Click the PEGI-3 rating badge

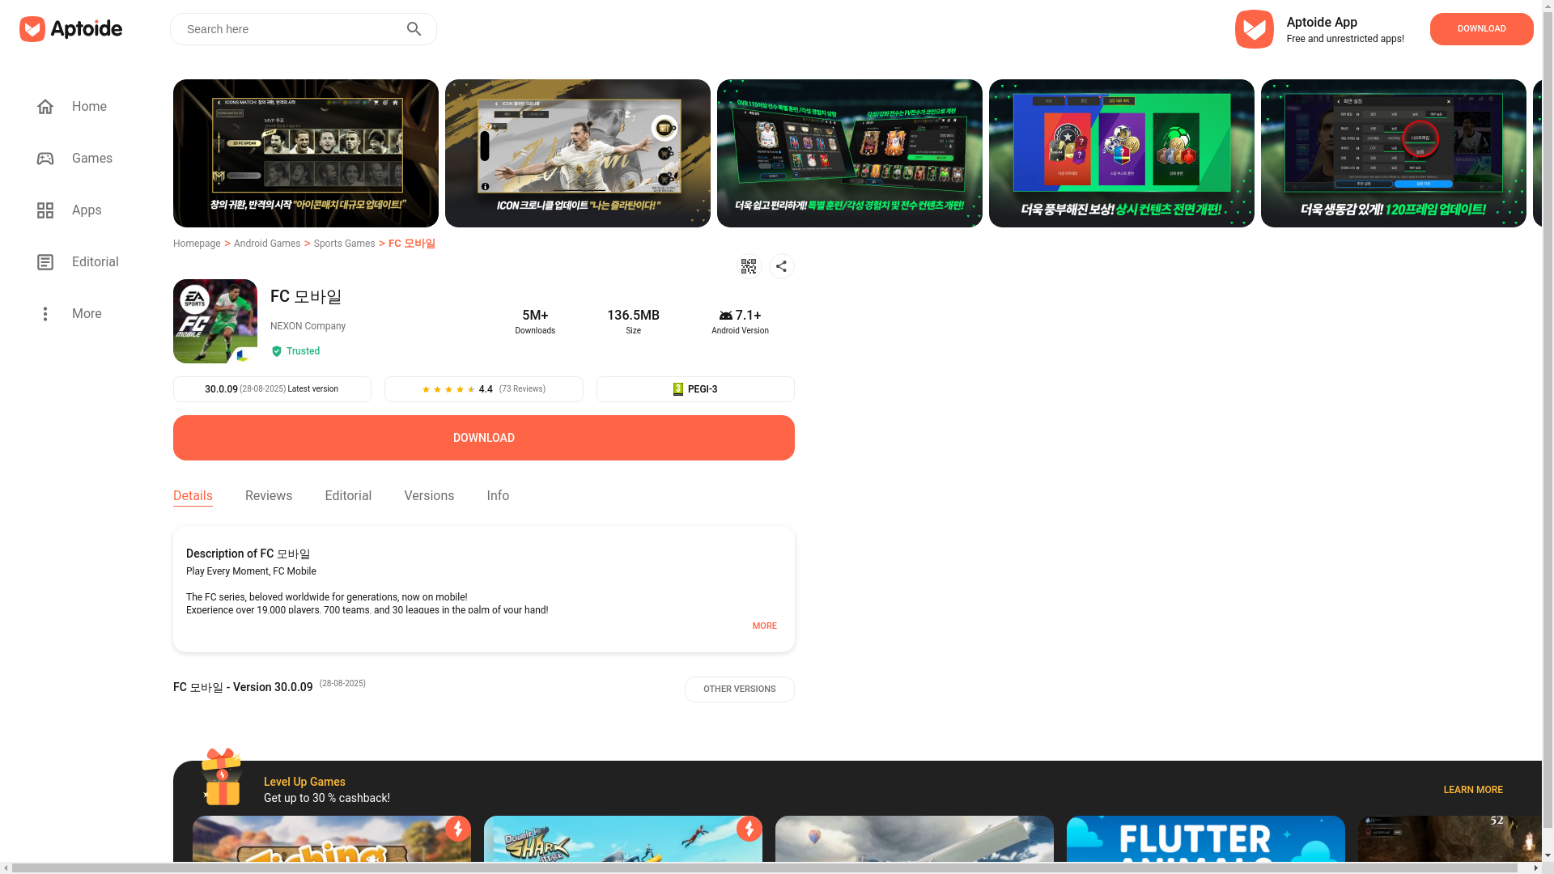point(696,389)
